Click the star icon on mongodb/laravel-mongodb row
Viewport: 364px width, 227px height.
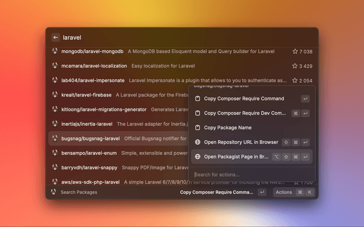[295, 51]
